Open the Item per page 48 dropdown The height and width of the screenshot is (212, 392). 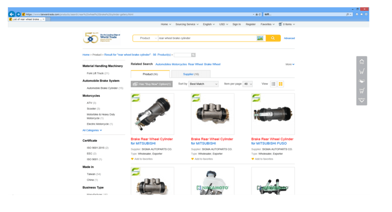click(x=247, y=84)
